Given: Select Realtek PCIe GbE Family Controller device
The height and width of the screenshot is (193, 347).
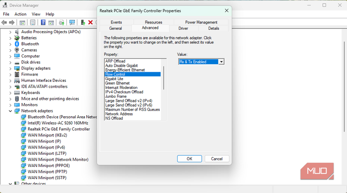Looking at the screenshot, I should coord(58,129).
